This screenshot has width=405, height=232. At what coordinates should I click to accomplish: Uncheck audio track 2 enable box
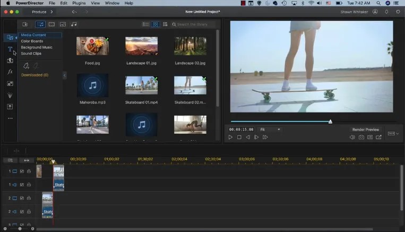tap(22, 212)
